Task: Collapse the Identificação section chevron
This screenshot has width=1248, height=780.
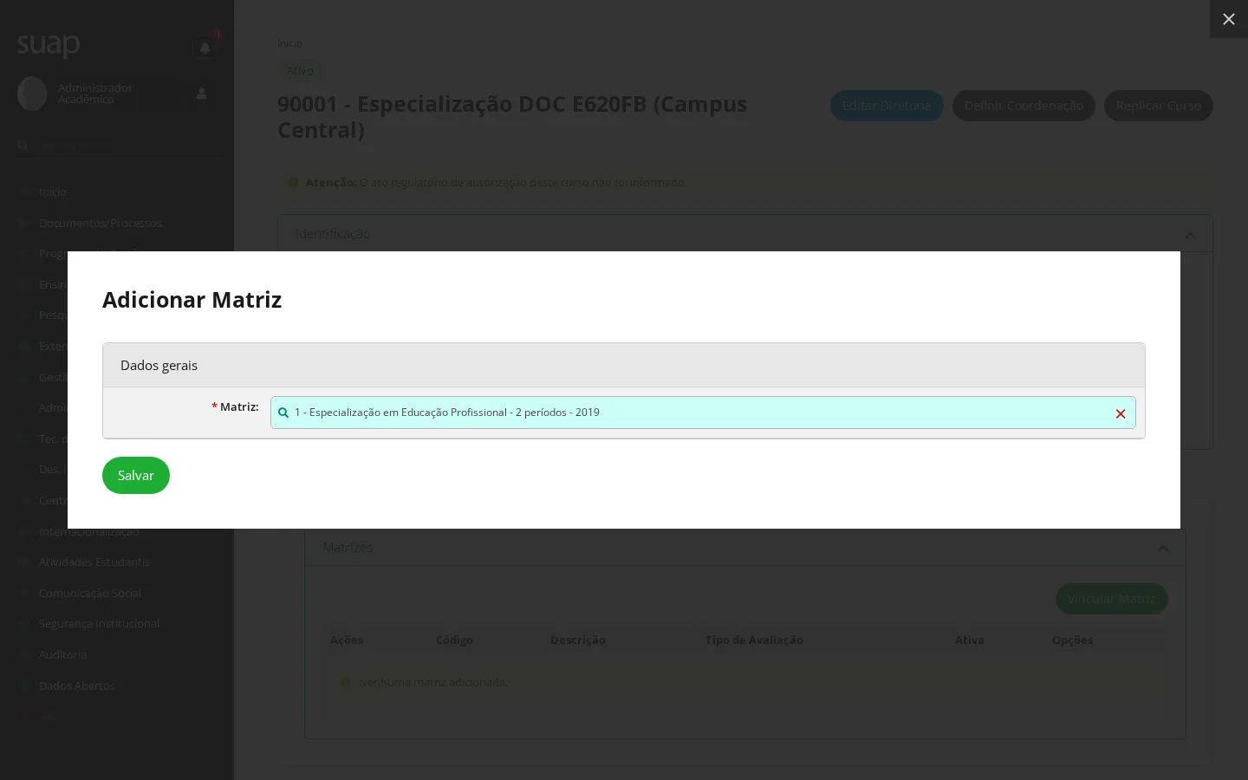Action: coord(1190,235)
